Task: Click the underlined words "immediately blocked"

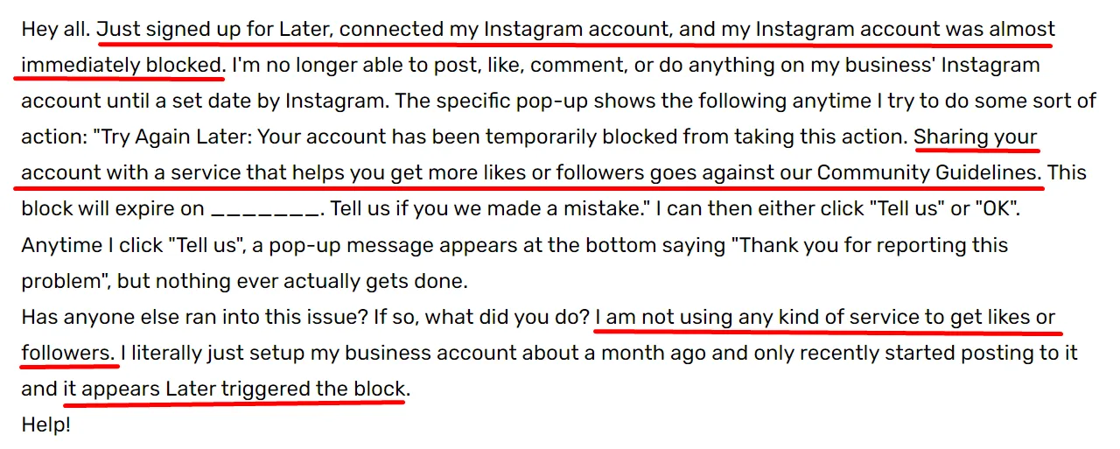Action: [122, 66]
